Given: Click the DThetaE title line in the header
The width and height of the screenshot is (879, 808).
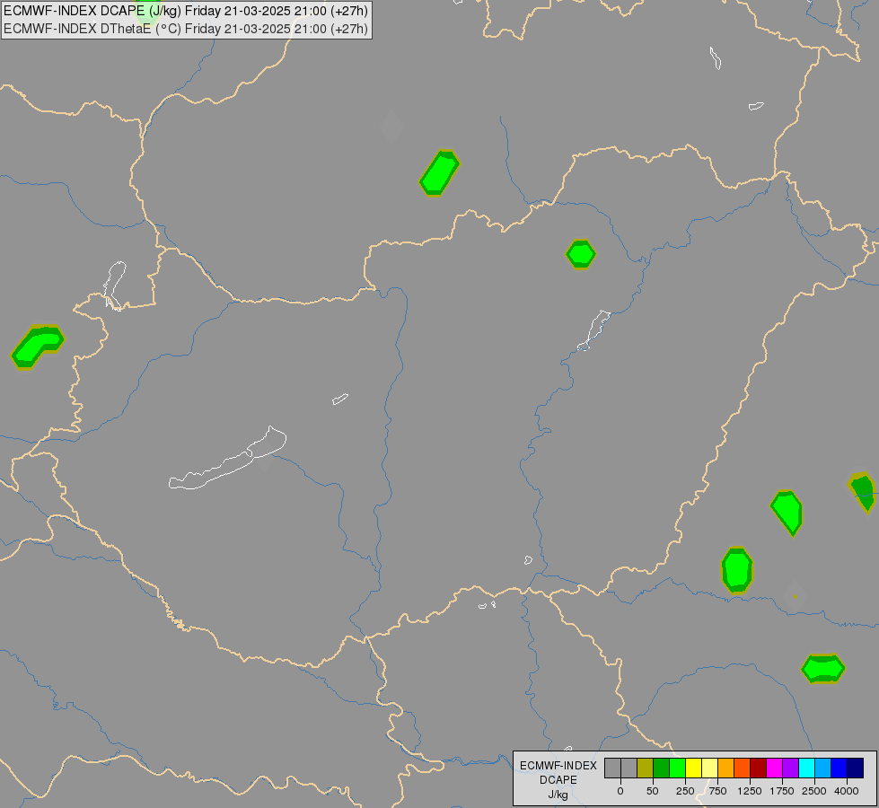Looking at the screenshot, I should coord(186,29).
